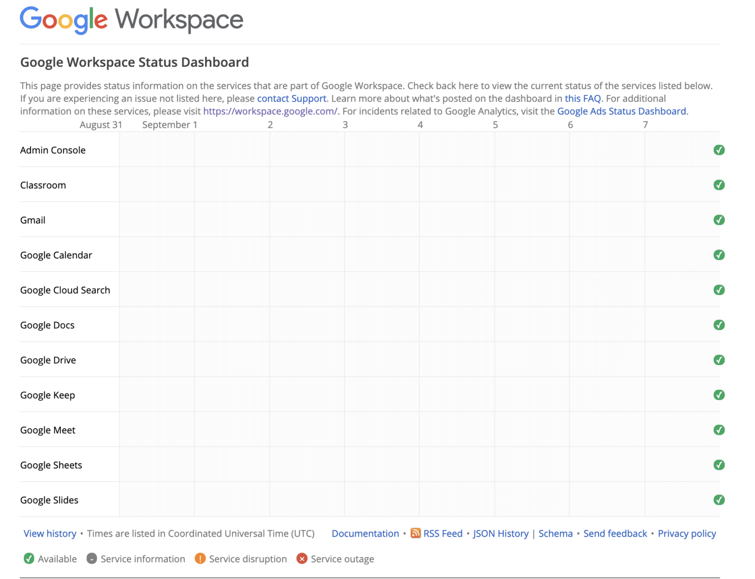Select the Google Sheets row label

(x=51, y=464)
